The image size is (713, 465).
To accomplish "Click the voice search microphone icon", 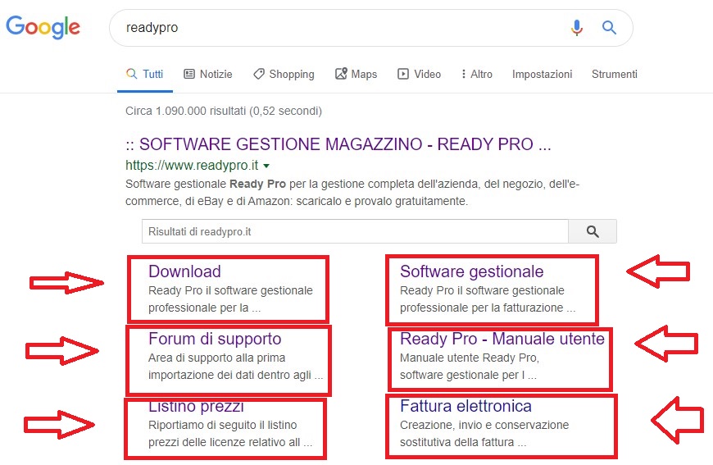I will coord(577,28).
